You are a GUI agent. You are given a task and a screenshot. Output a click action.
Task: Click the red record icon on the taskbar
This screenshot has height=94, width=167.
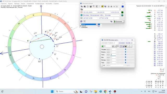pyautogui.click(x=115, y=91)
